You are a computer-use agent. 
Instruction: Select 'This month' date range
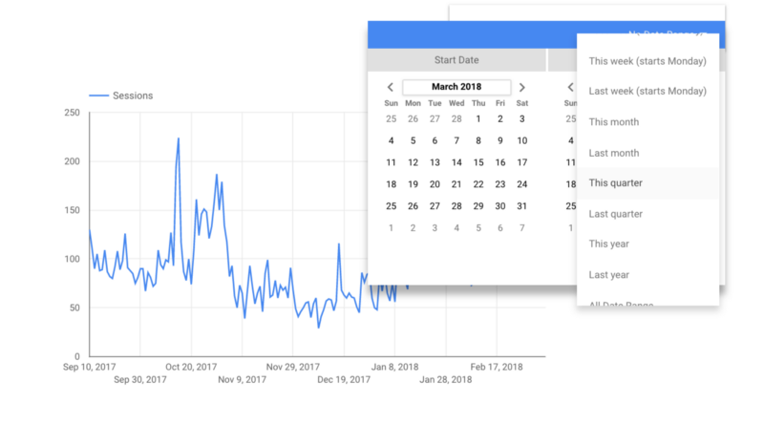(x=614, y=122)
